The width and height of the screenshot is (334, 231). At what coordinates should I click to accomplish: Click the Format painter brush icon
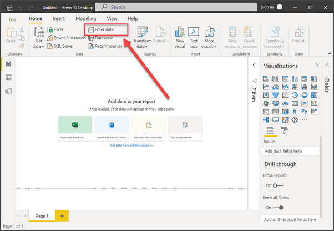(x=22, y=46)
